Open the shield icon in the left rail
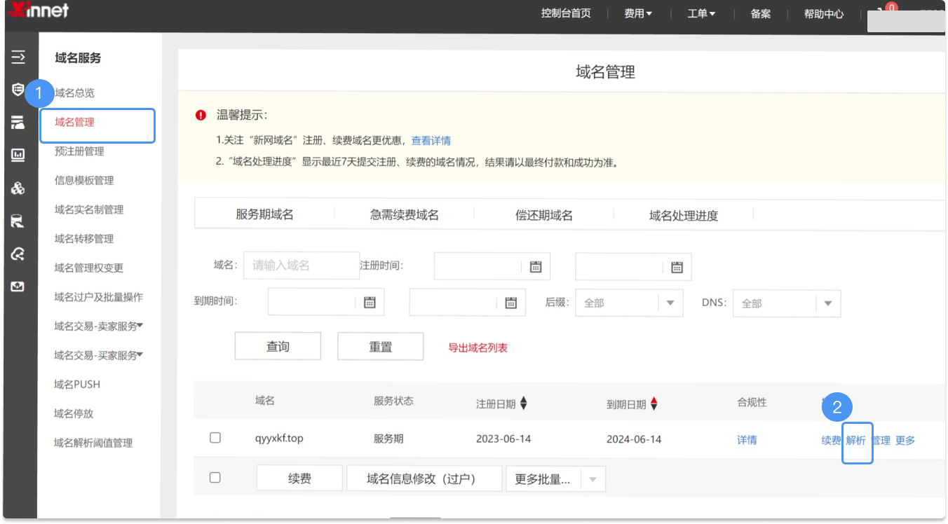This screenshot has height=524, width=948. tap(18, 90)
